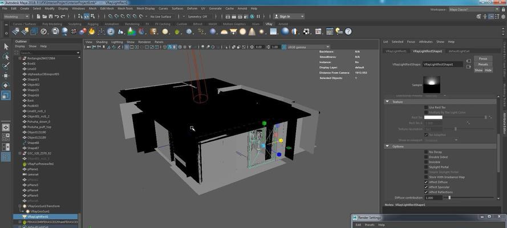This screenshot has width=507, height=228.
Task: Click the New Scene file icon
Action: pyautogui.click(x=38, y=16)
